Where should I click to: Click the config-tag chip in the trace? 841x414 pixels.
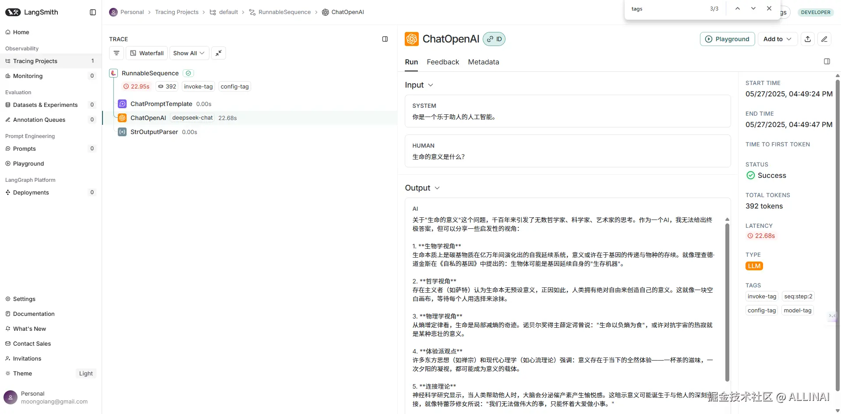[x=235, y=87]
